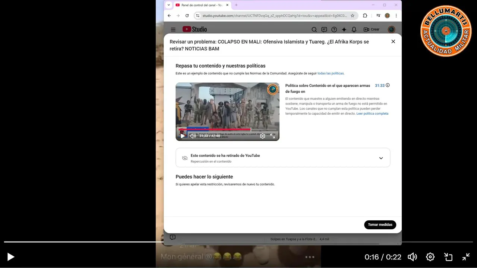Screen dimensions: 477x268
Task: Open the outer video settings gear
Action: click(430, 257)
